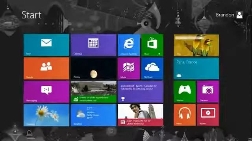Open the People tile

[x=46, y=69]
